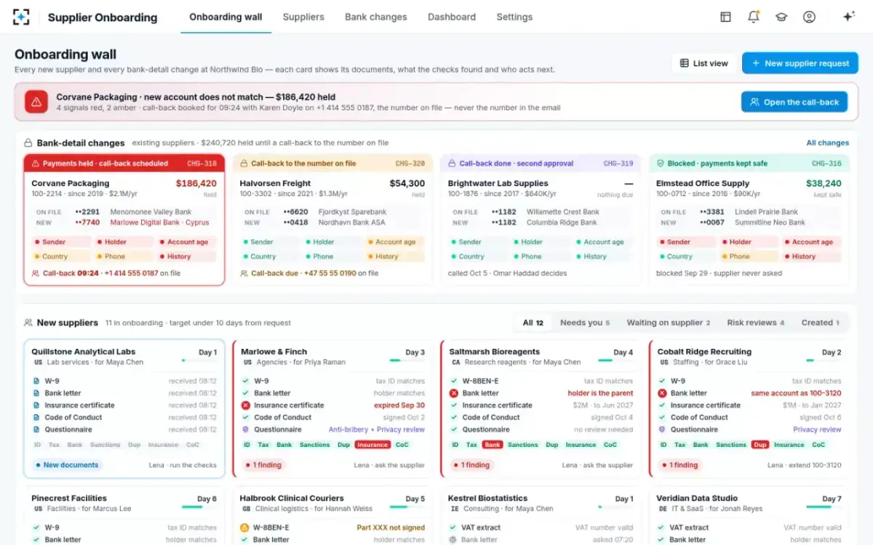Open the notifications bell
Viewport: 873px width, 545px height.
pos(753,17)
